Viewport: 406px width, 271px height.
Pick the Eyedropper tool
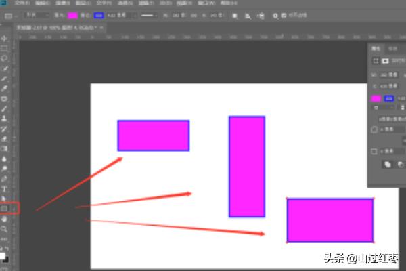click(x=5, y=88)
